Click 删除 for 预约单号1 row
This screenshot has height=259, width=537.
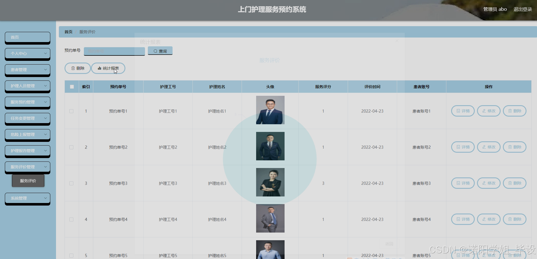point(515,111)
